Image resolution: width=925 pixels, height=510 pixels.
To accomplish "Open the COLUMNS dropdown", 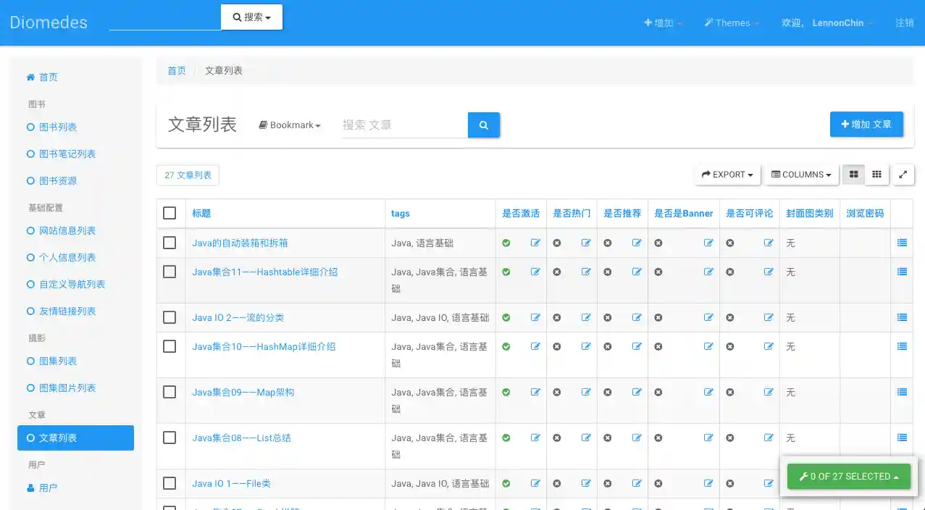I will pyautogui.click(x=801, y=174).
